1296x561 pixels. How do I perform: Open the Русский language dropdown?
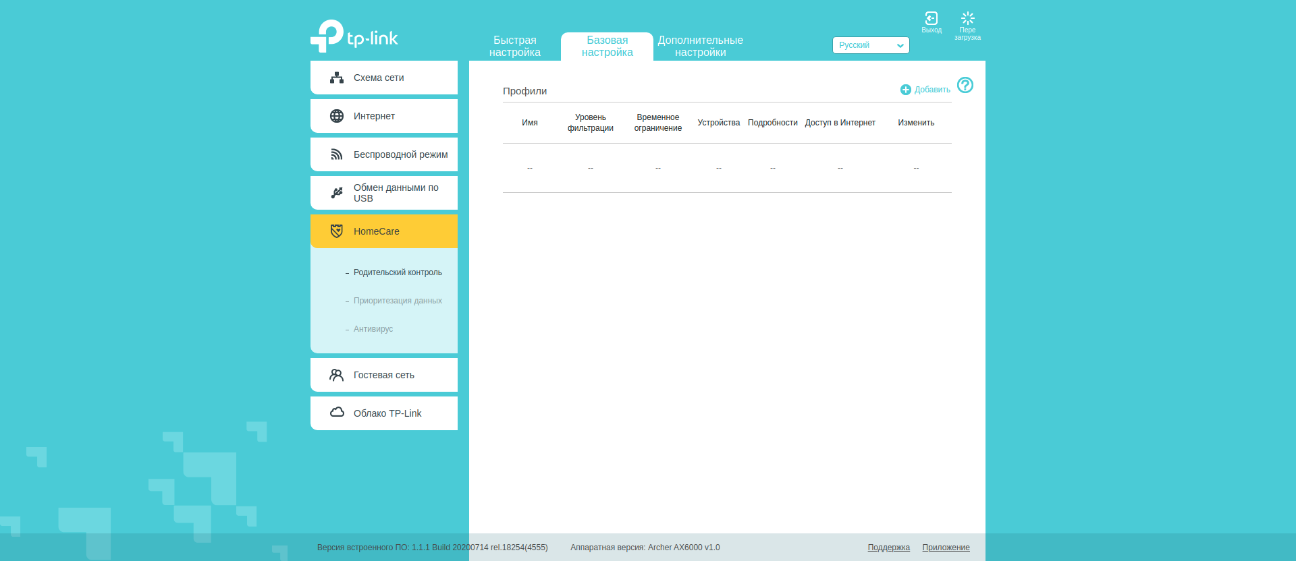[x=871, y=45]
